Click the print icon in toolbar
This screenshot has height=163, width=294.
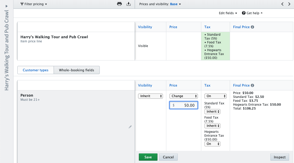pos(119,4)
